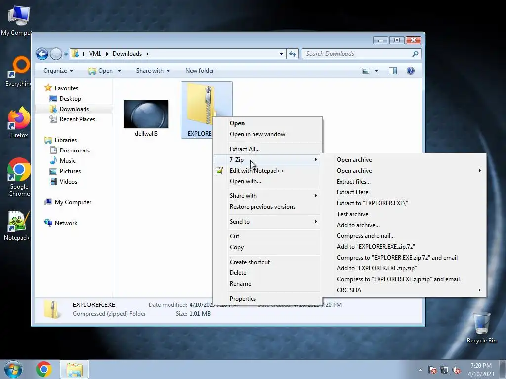This screenshot has height=379, width=506.
Task: Choose Create shortcut
Action: [267, 262]
